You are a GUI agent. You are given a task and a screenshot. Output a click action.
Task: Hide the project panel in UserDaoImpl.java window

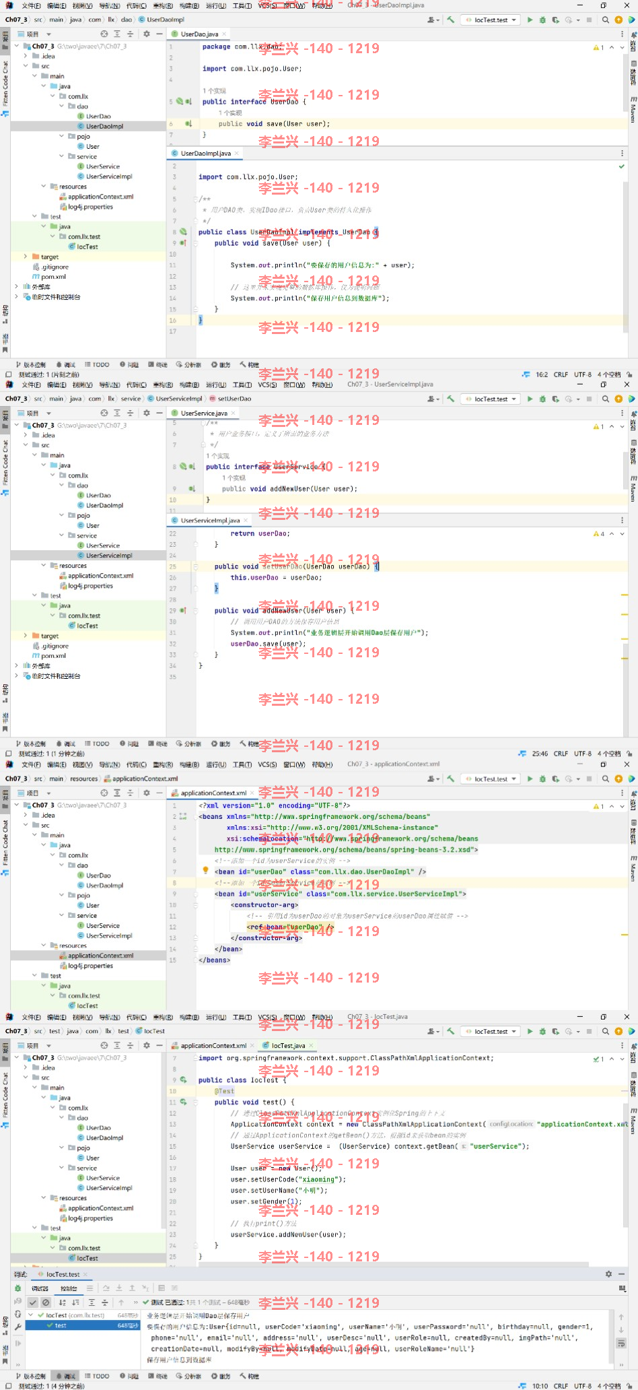click(159, 34)
